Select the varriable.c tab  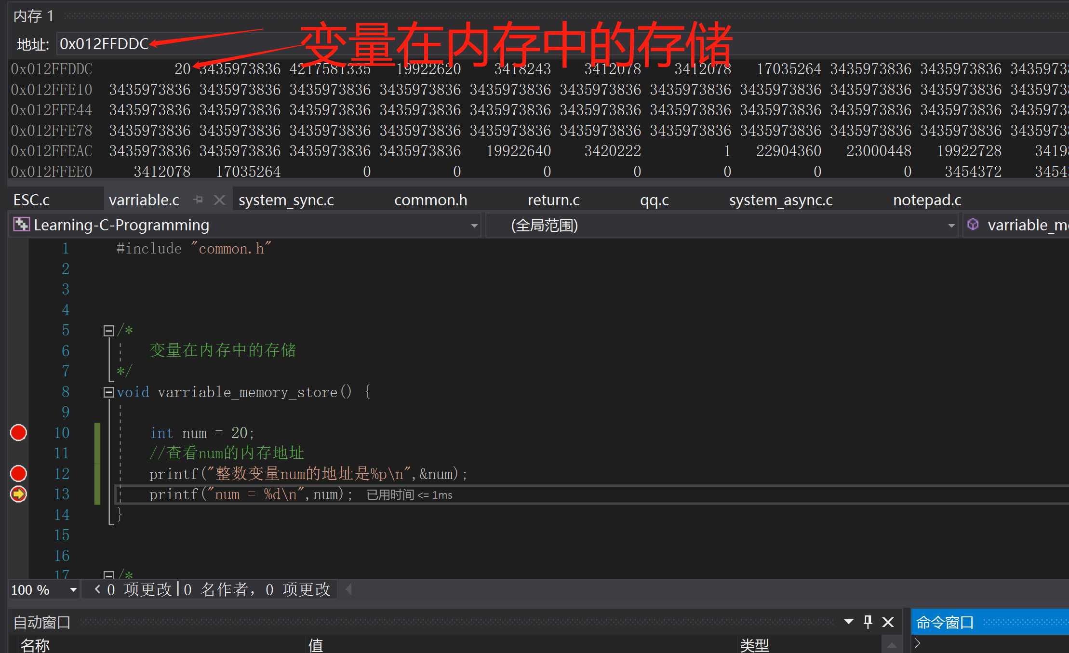(144, 200)
